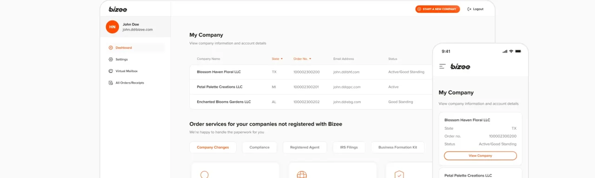
Task: Tap the Blossom Haven Floral LLC mobile card title
Action: tap(467, 120)
